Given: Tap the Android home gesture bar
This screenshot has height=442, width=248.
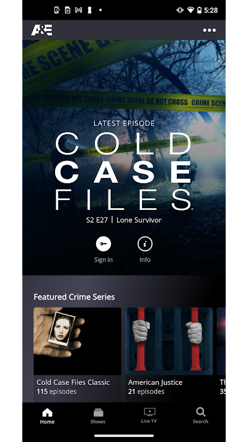Looking at the screenshot, I should [x=124, y=436].
